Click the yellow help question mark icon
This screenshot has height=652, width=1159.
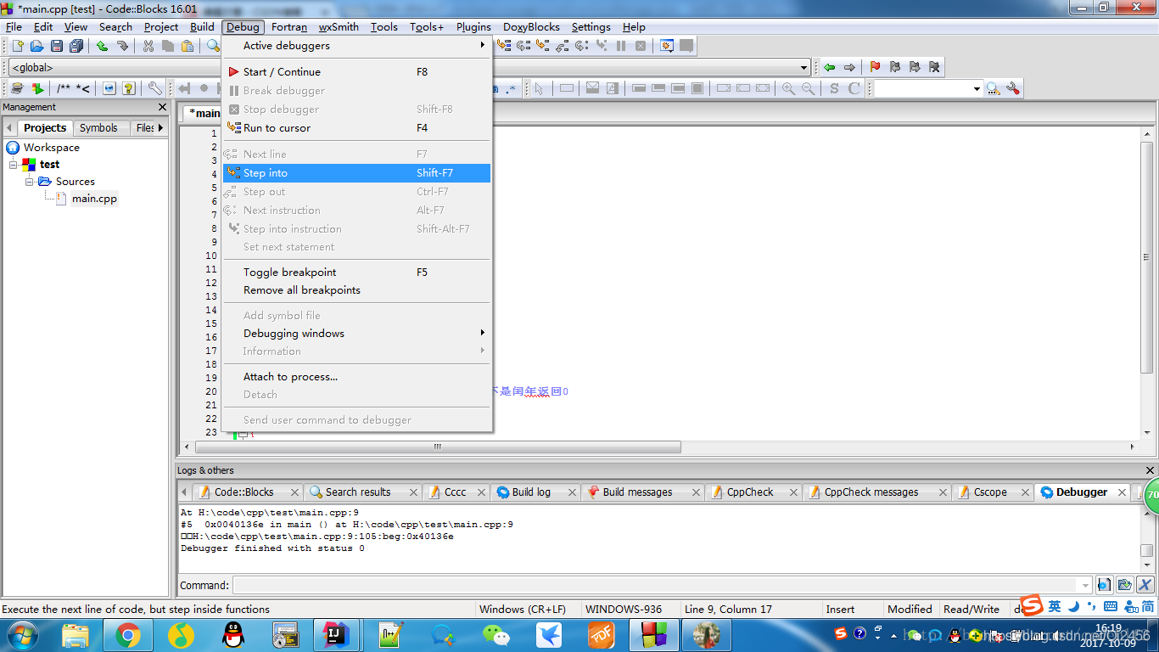click(129, 88)
